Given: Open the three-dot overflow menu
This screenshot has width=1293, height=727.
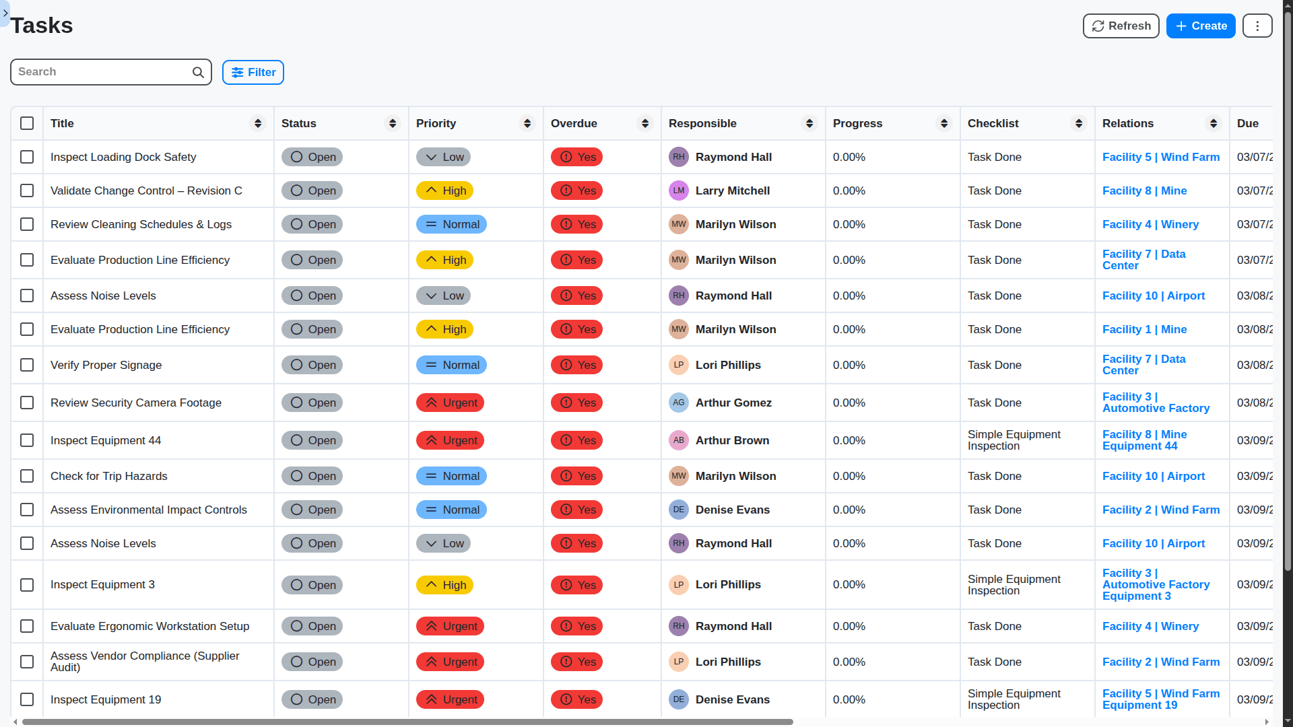Looking at the screenshot, I should click(1257, 26).
